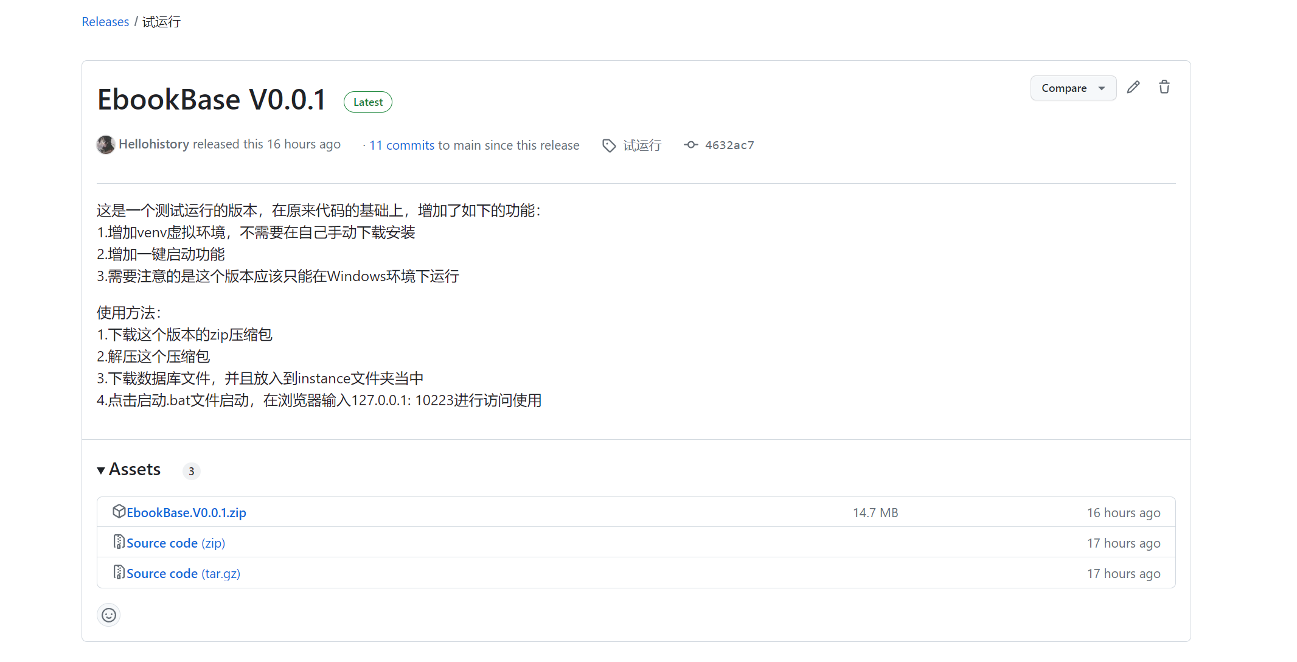Download Source code (zip)
The image size is (1297, 662).
[x=176, y=543]
